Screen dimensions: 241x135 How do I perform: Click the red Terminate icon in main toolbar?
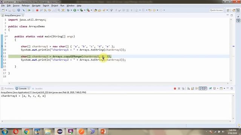pyautogui.click(x=37, y=10)
